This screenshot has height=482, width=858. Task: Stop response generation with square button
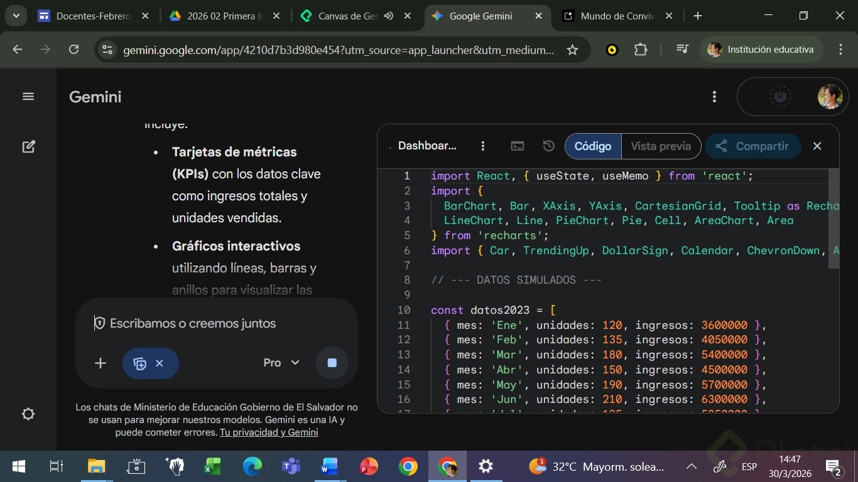332,363
